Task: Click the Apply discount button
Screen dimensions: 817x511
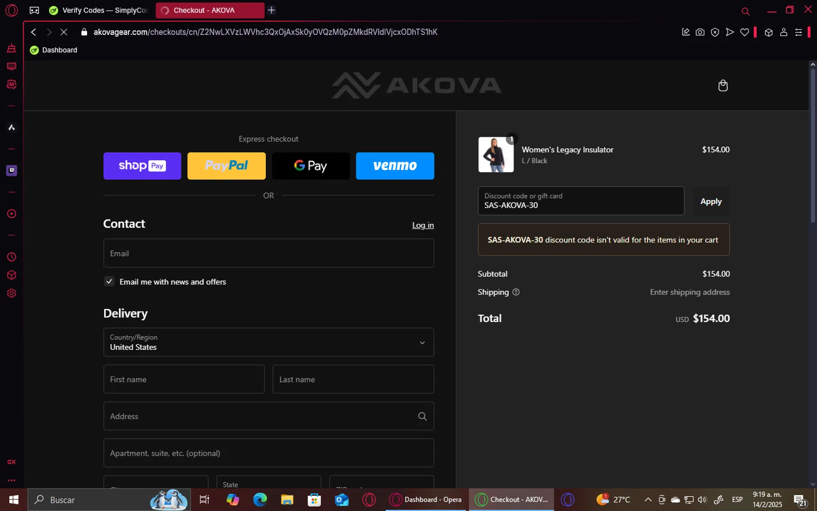Action: click(x=711, y=201)
